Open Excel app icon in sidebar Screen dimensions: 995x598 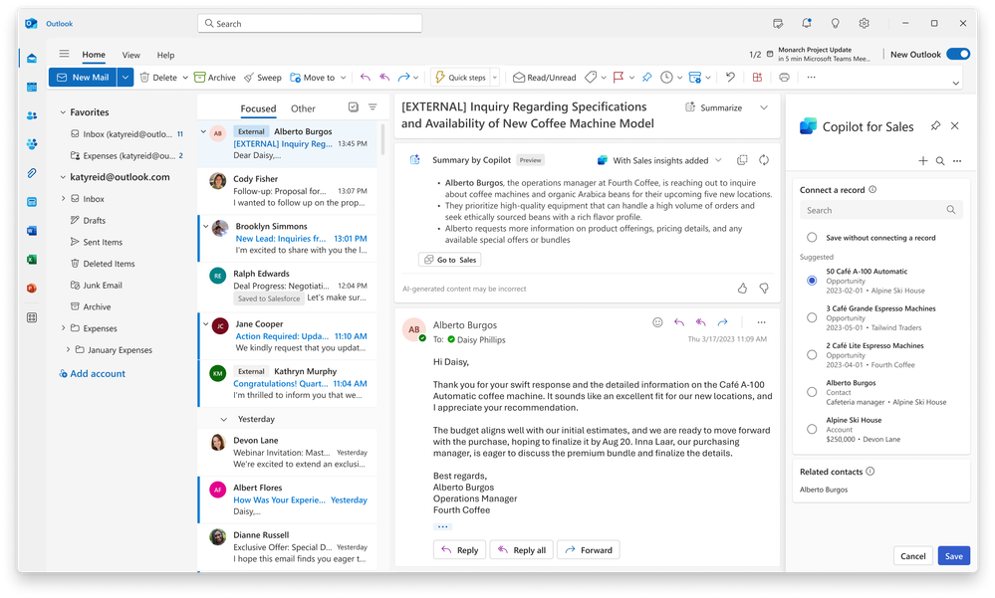32,260
